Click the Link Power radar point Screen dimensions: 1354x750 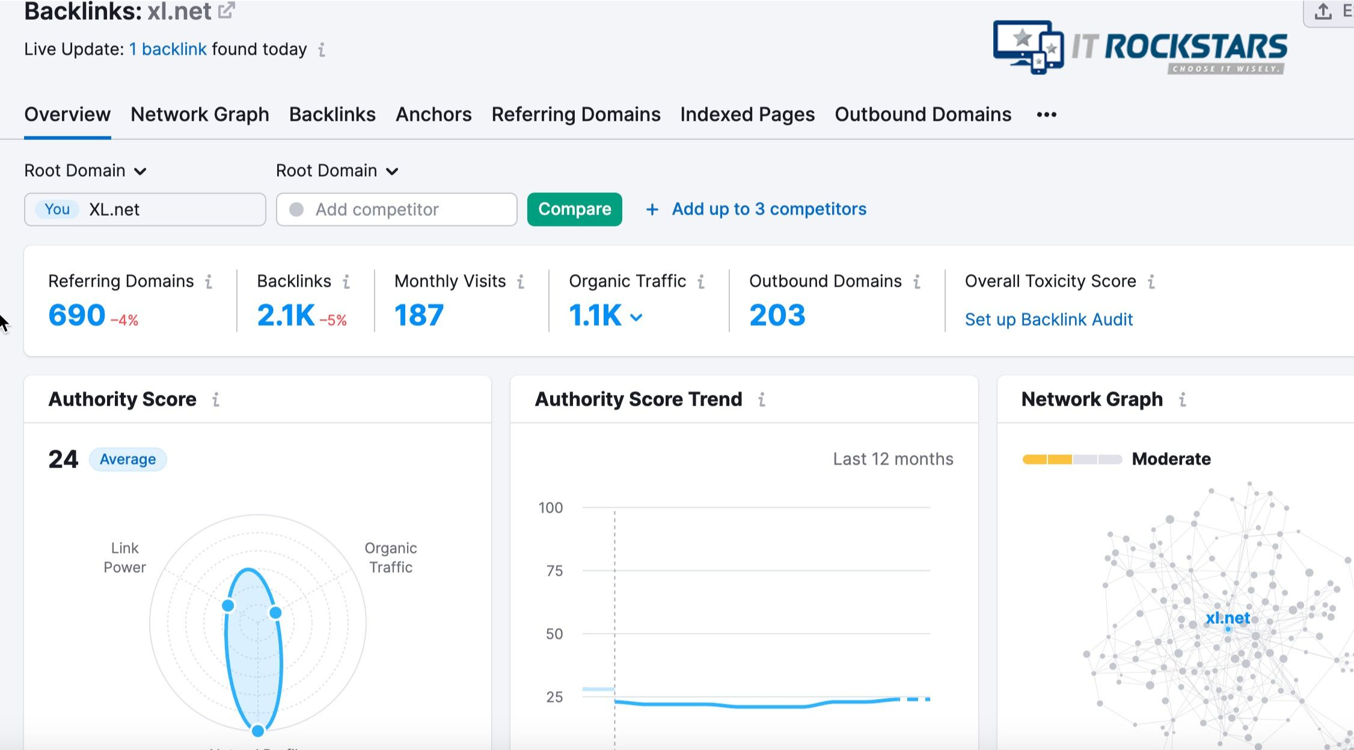(x=228, y=606)
